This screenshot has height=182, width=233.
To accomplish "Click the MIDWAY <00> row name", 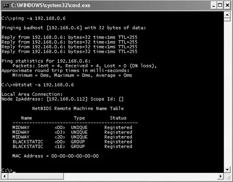I will [21, 128].
